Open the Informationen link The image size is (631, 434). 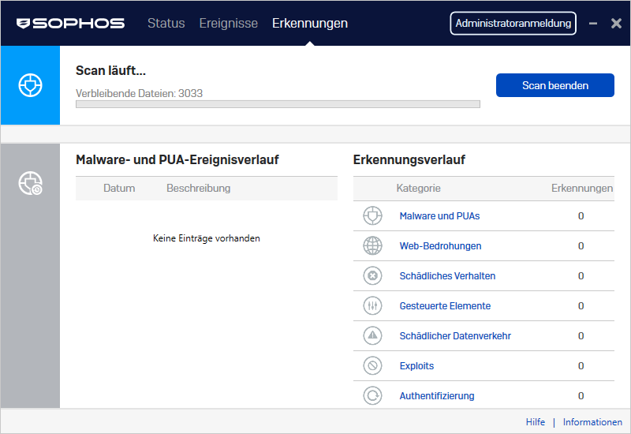pos(592,422)
